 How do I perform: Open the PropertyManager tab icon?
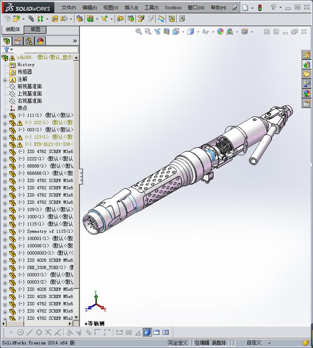[18, 41]
